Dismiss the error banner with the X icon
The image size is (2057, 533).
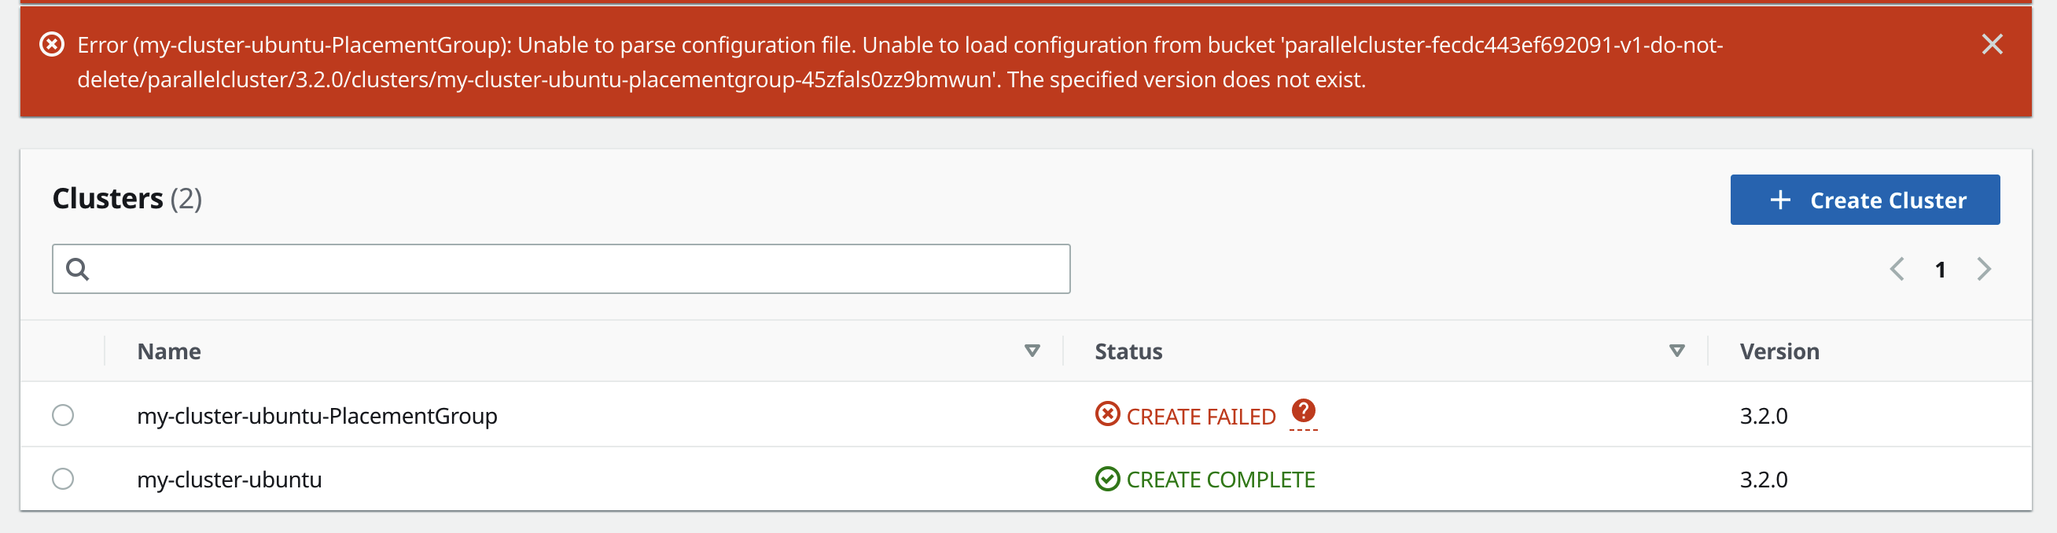[1993, 46]
